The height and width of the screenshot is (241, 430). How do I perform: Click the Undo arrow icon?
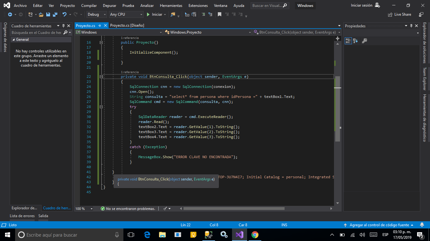[65, 14]
